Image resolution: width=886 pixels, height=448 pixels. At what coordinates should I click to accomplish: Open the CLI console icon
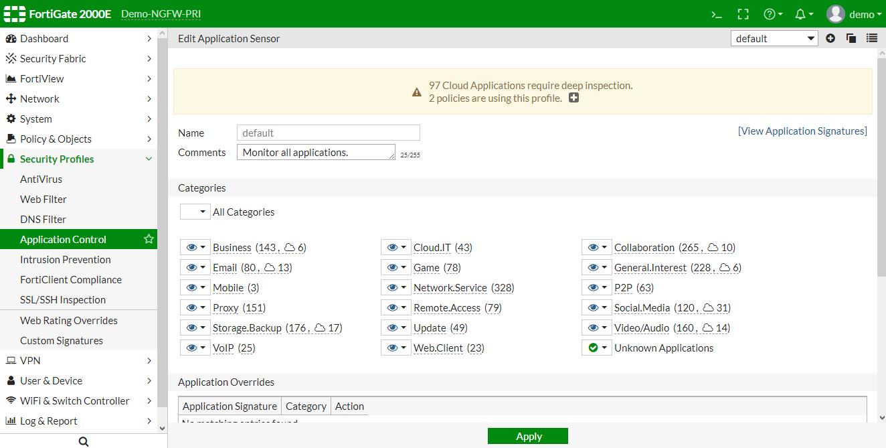pos(717,14)
